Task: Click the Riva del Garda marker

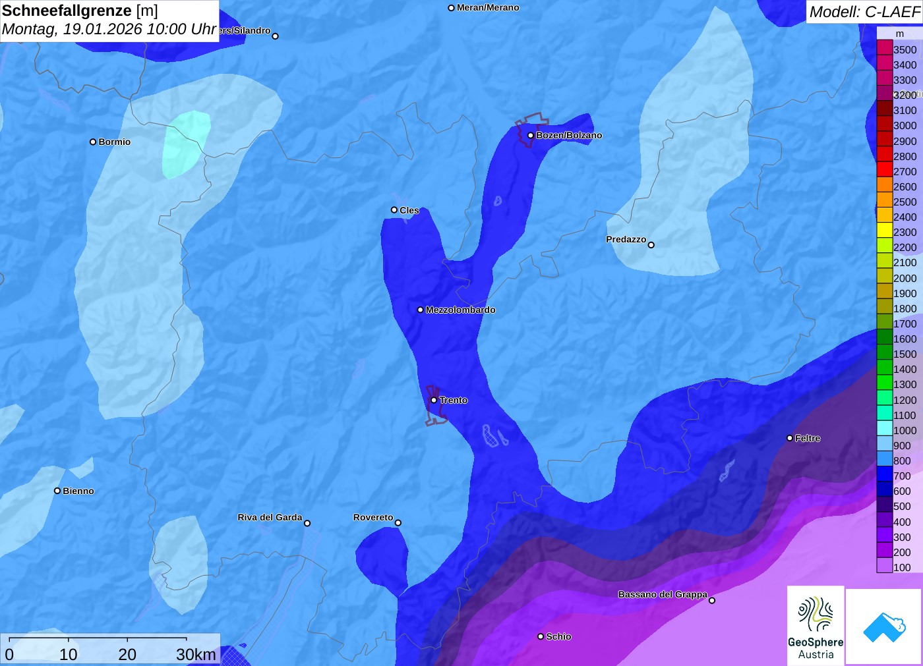Action: point(307,523)
